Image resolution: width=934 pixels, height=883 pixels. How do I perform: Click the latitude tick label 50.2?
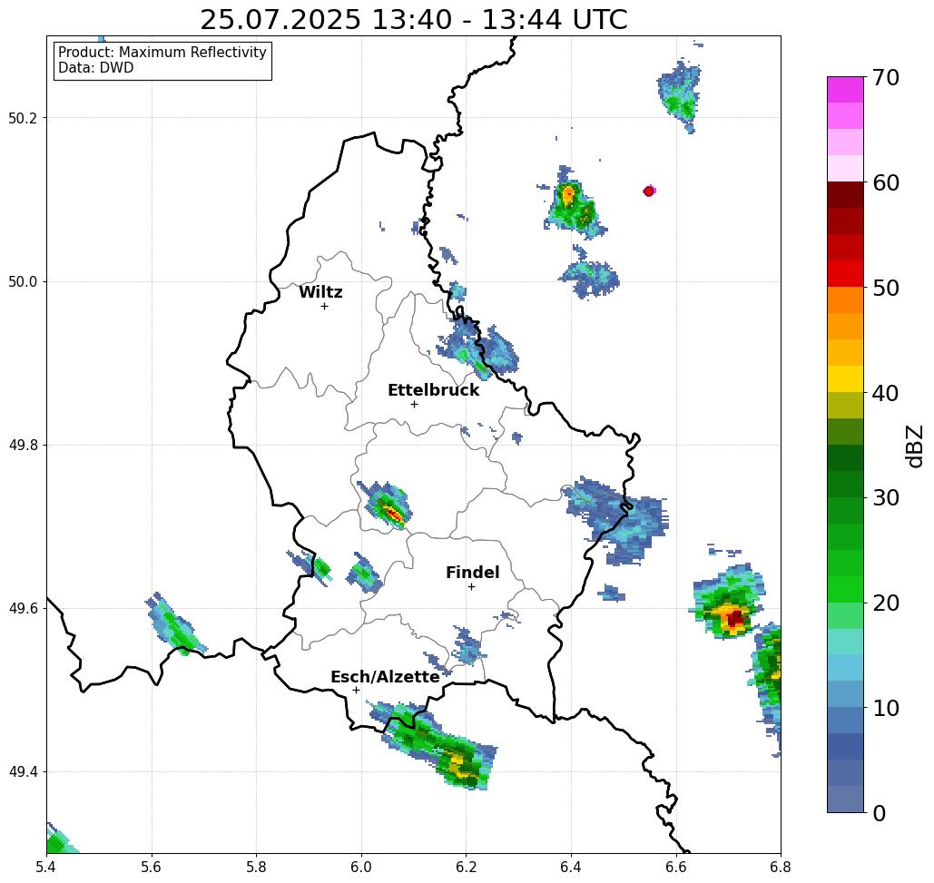(x=23, y=118)
